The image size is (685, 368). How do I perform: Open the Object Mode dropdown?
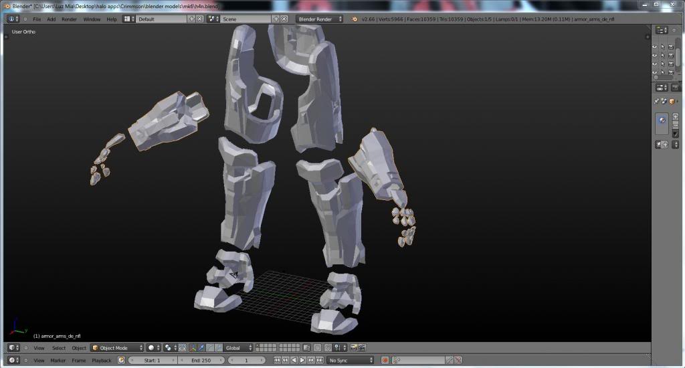pyautogui.click(x=118, y=348)
